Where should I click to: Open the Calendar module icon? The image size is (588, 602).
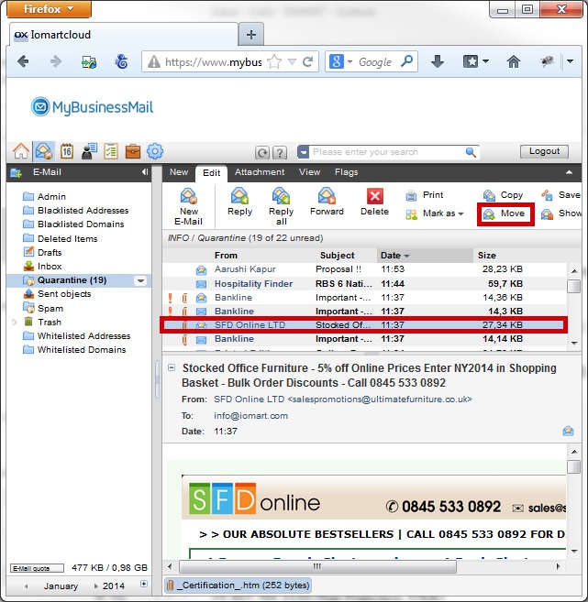click(66, 151)
